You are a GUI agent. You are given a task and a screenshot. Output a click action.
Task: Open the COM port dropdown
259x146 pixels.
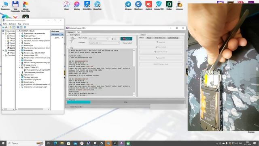point(104,43)
